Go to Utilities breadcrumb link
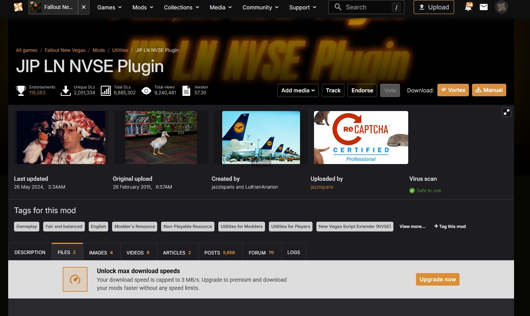The height and width of the screenshot is (316, 530). (120, 50)
